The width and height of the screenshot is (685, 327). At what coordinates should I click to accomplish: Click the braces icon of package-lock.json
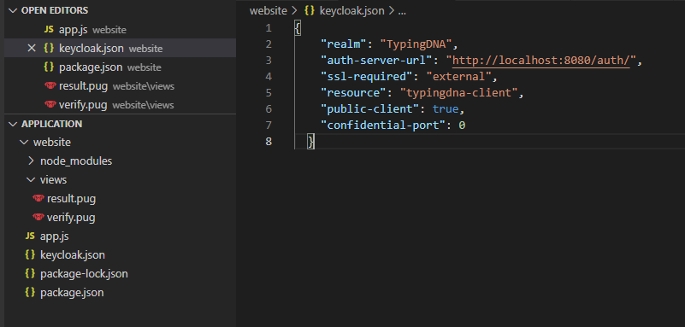tap(30, 273)
